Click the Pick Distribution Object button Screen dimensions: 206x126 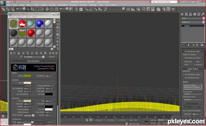pos(193,58)
